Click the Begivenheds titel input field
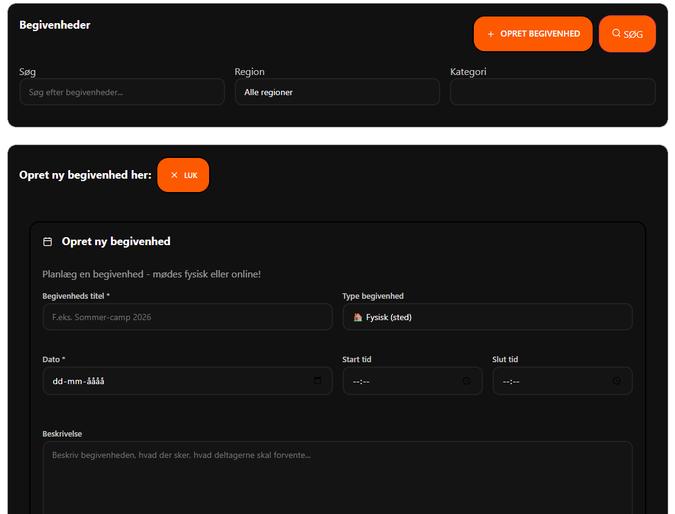The height and width of the screenshot is (514, 675). [188, 317]
